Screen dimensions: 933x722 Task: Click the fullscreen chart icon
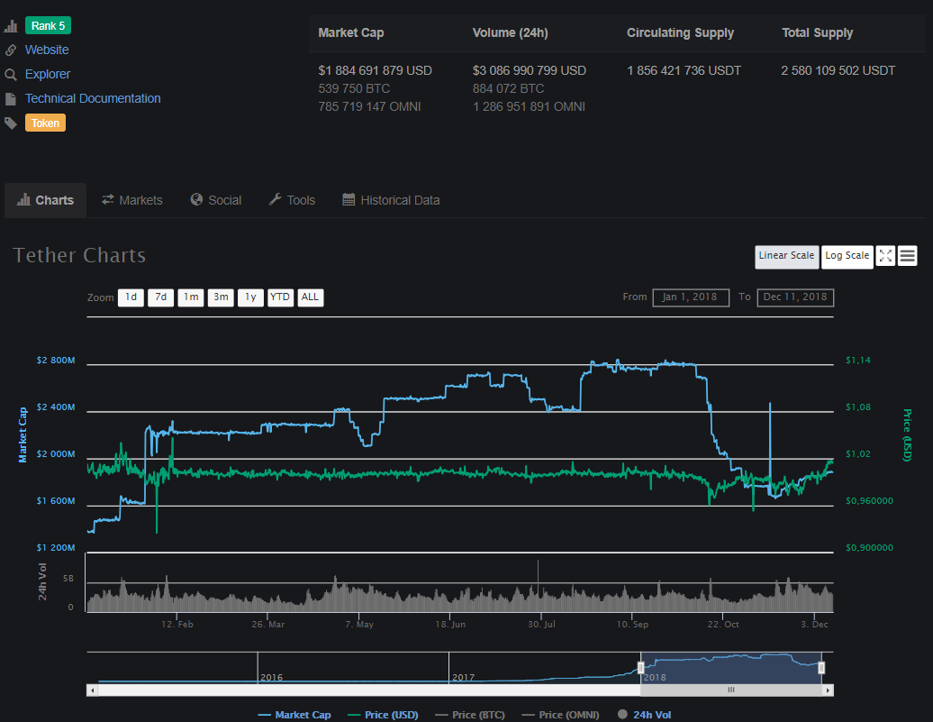(x=885, y=256)
